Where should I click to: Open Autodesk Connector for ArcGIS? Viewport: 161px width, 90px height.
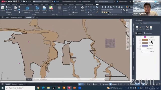point(27,10)
